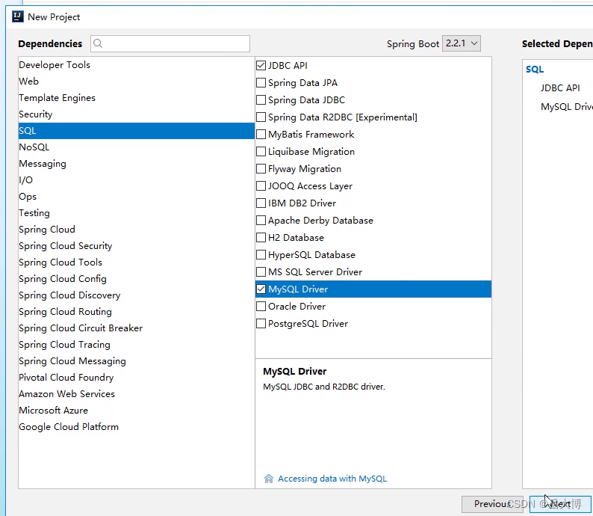Image resolution: width=593 pixels, height=516 pixels.
Task: Select MySQL Driver in Selected Dependencies panel
Action: coord(567,107)
